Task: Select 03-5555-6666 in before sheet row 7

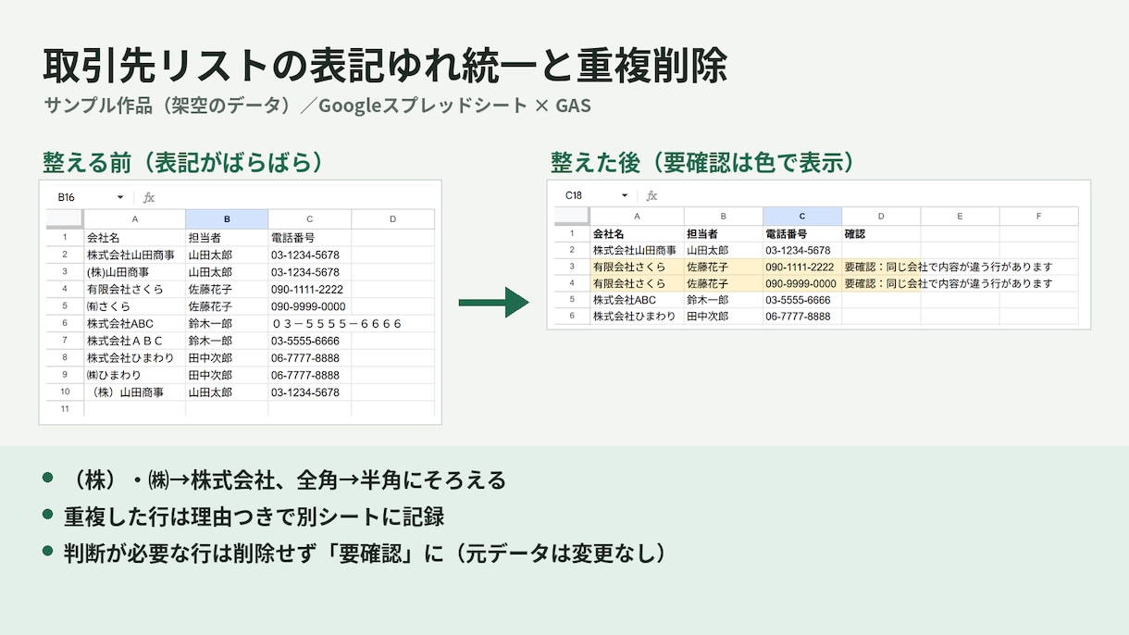Action: click(310, 341)
